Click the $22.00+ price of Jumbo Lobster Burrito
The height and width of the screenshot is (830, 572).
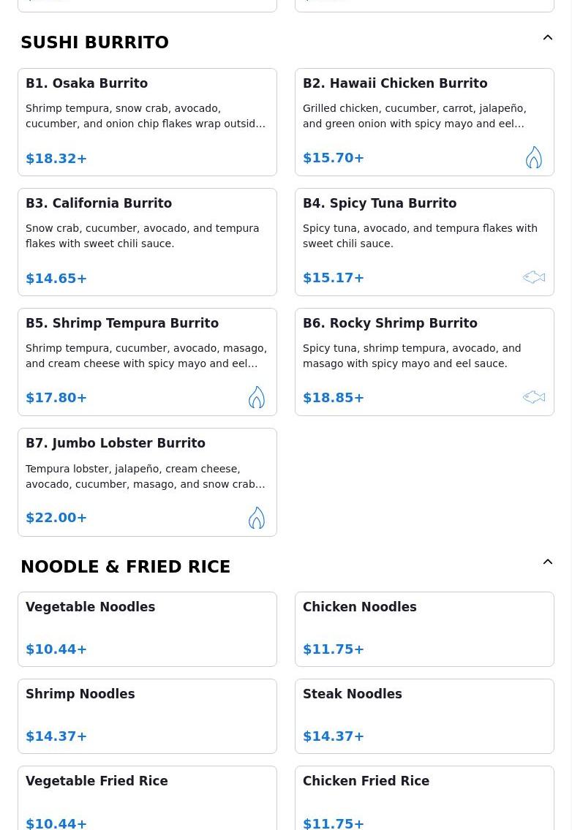[x=56, y=518]
